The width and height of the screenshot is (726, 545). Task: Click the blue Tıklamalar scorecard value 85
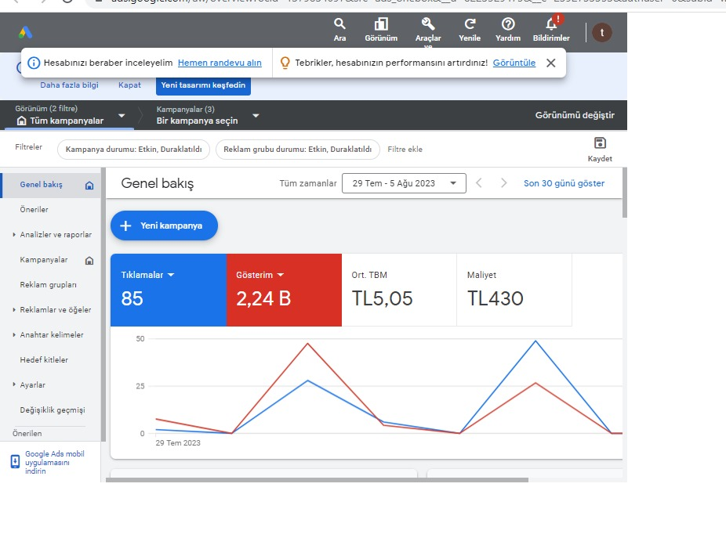click(x=132, y=298)
